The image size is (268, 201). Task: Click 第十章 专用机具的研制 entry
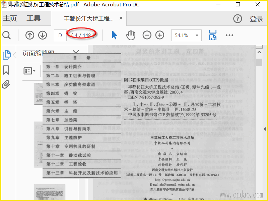(x=71, y=146)
